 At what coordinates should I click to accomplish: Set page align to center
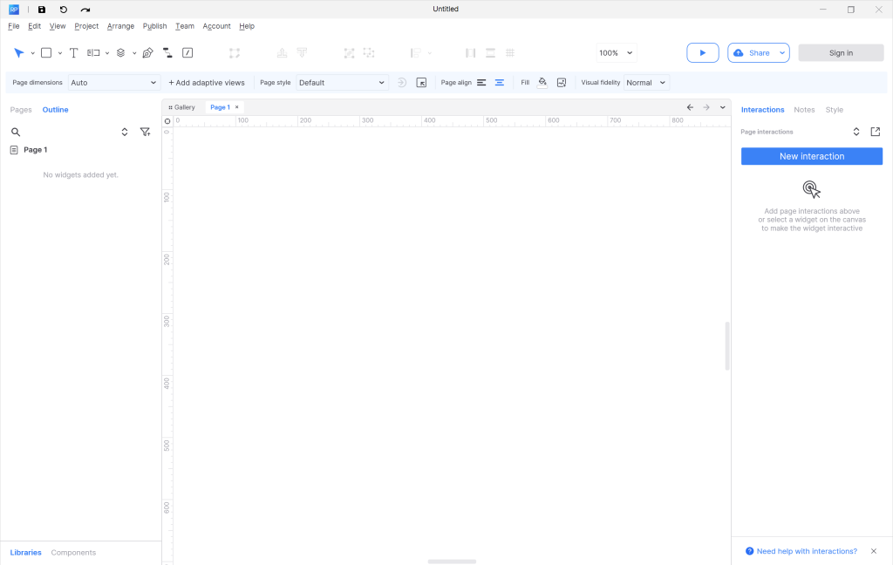[x=500, y=83]
